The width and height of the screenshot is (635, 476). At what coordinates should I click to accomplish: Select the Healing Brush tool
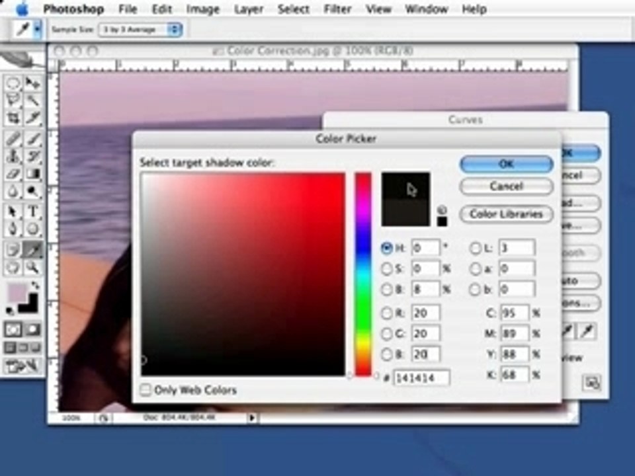pos(13,139)
